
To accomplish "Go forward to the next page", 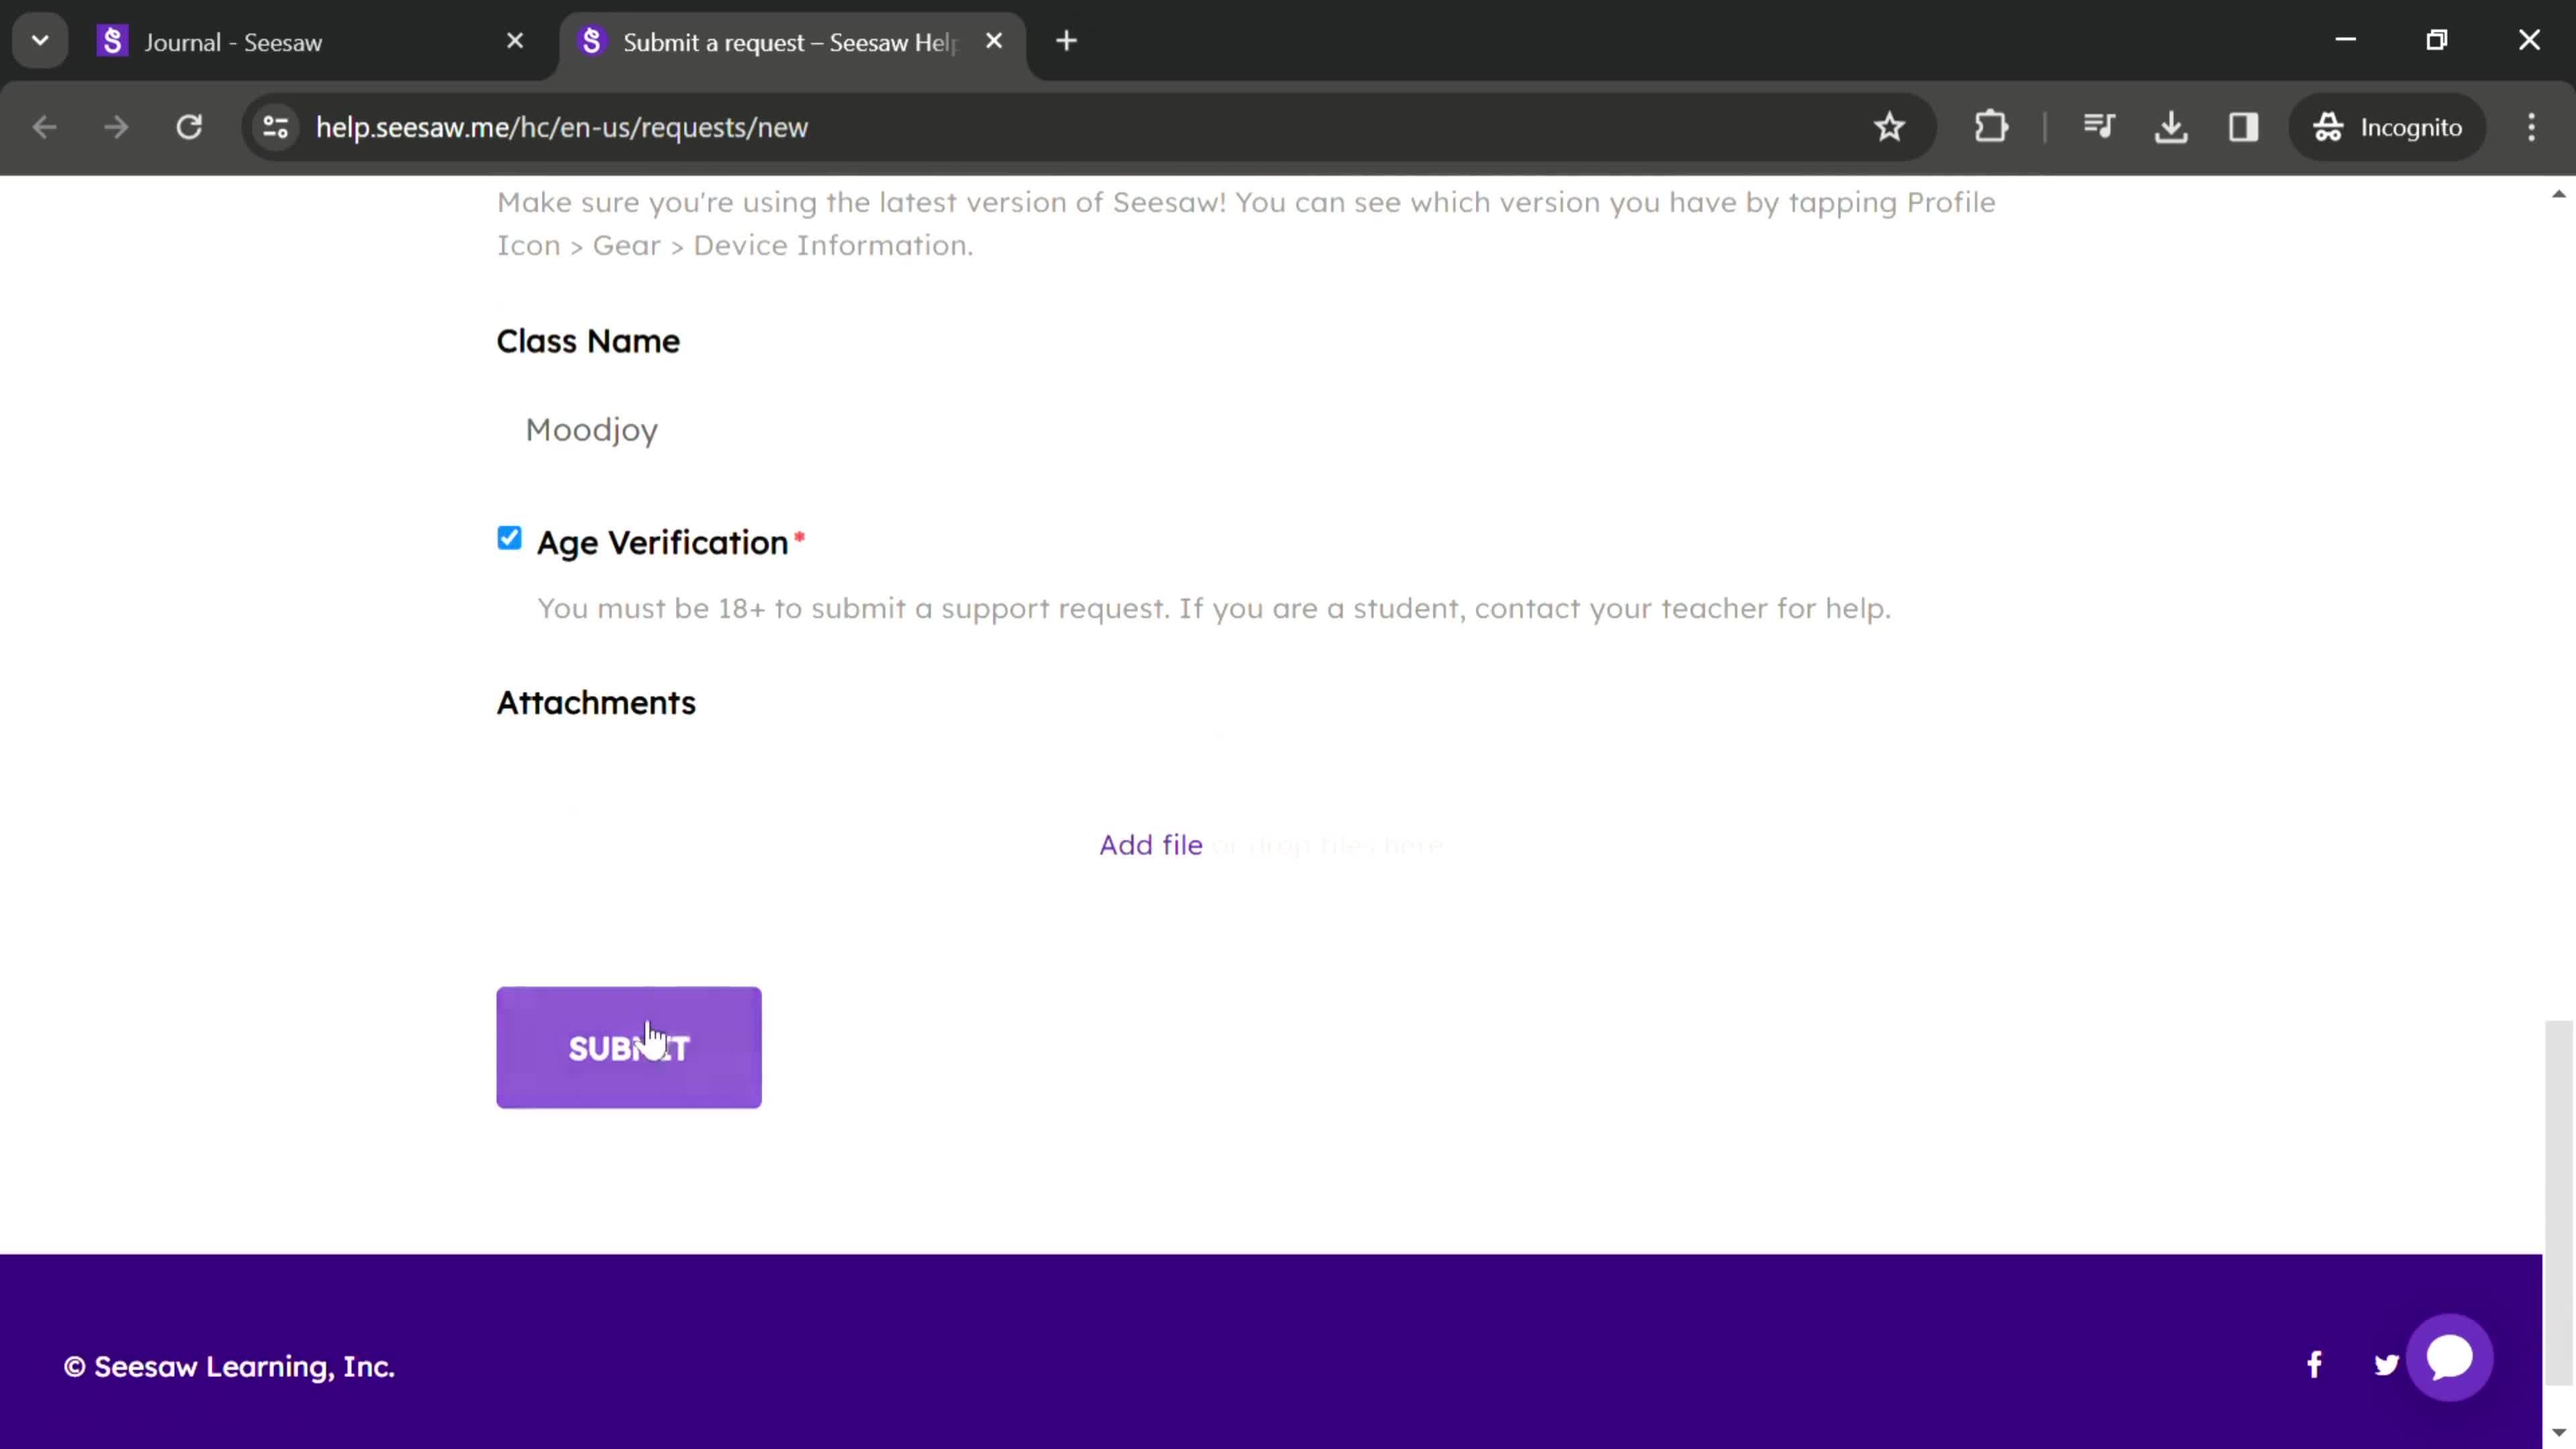I will coord(116,127).
